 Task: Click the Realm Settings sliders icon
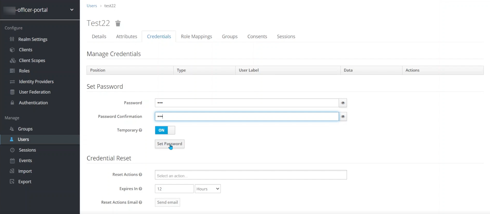[x=12, y=39]
